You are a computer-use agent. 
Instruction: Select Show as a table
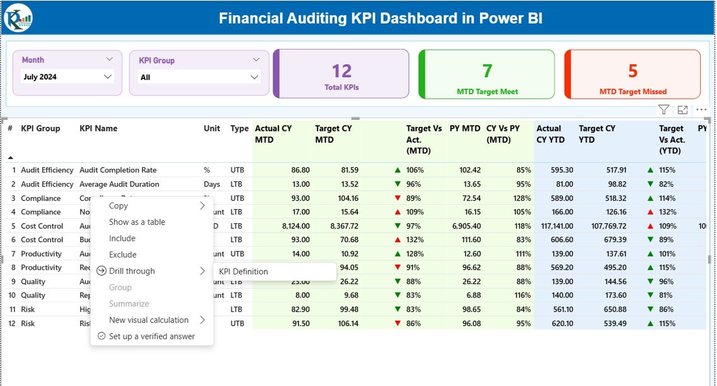(x=137, y=222)
